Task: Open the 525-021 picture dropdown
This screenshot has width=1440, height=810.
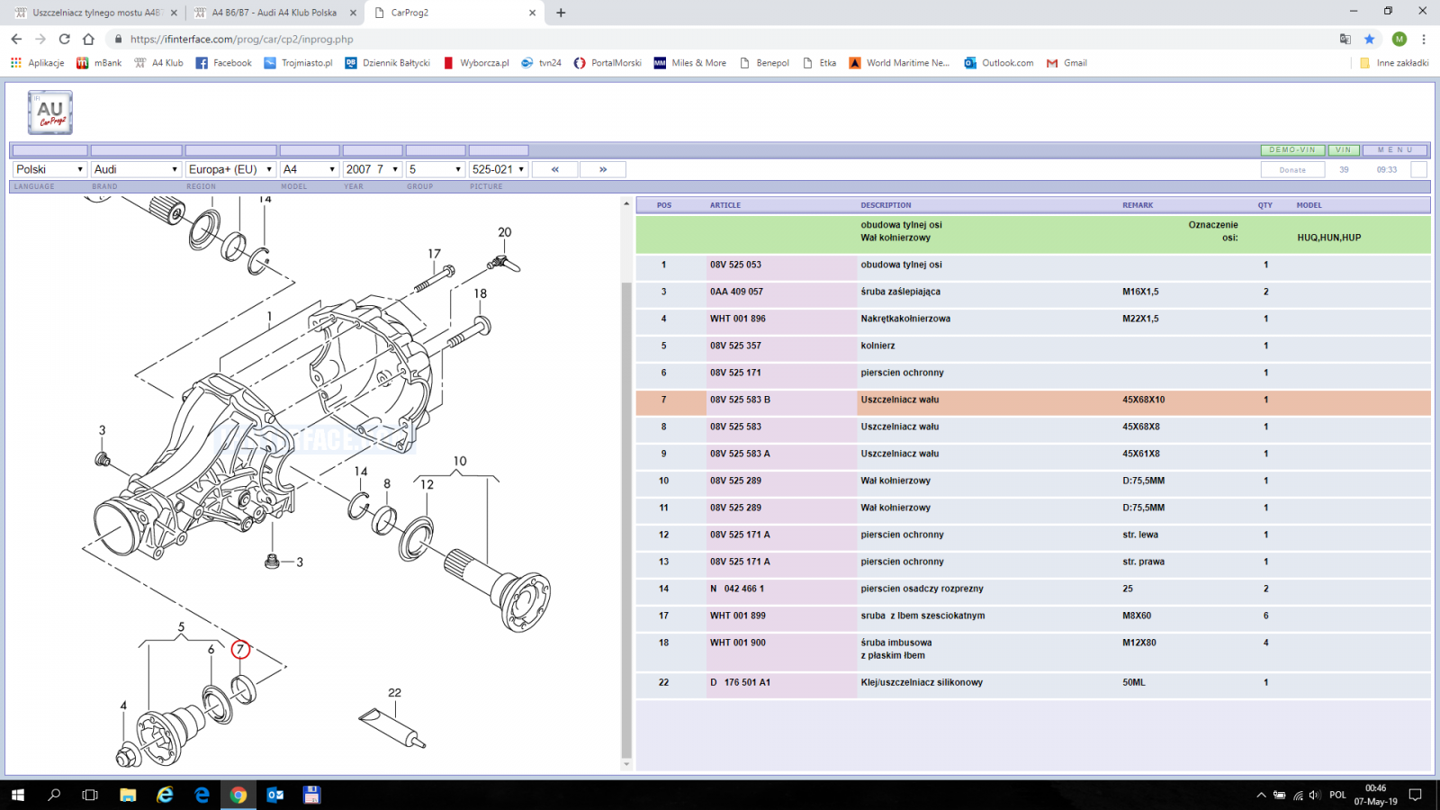Action: (x=498, y=169)
